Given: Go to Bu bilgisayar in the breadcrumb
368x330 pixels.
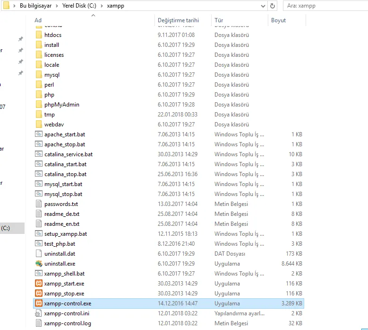Looking at the screenshot, I should (36, 6).
